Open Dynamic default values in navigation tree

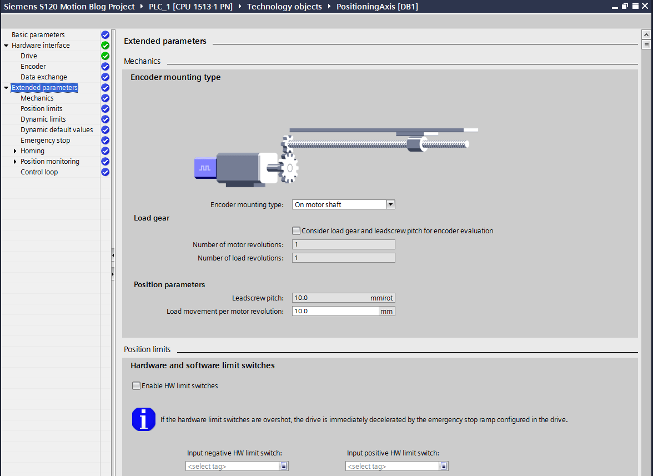click(x=57, y=130)
